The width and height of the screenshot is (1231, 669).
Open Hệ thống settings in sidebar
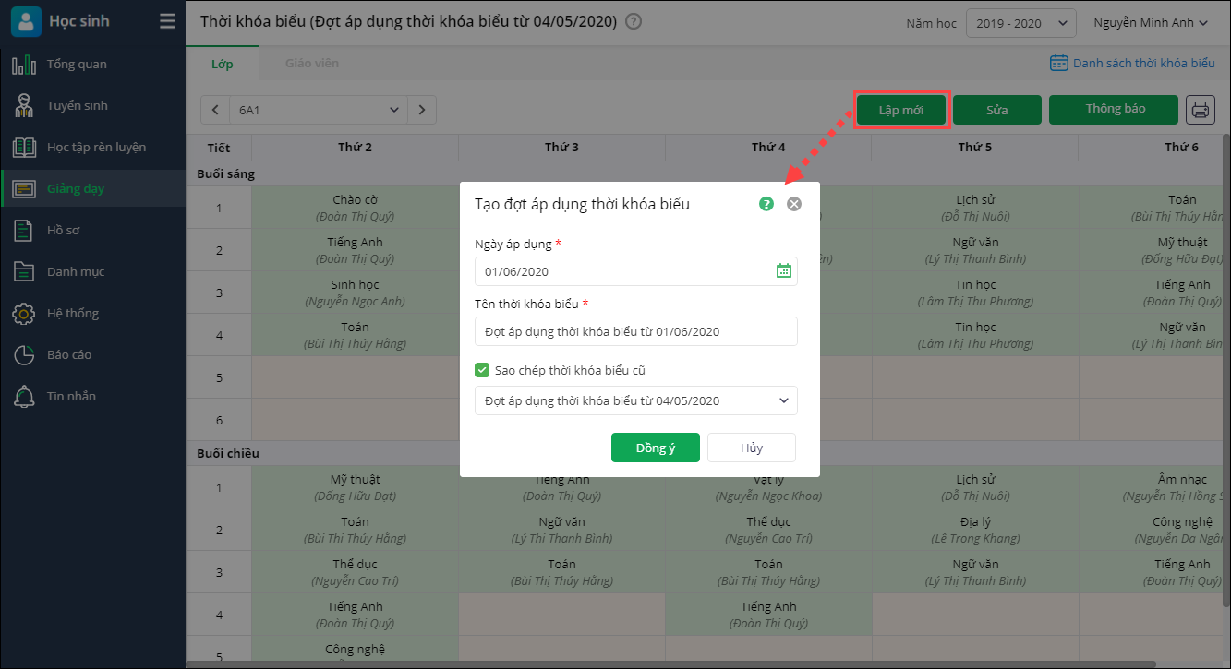coord(72,313)
